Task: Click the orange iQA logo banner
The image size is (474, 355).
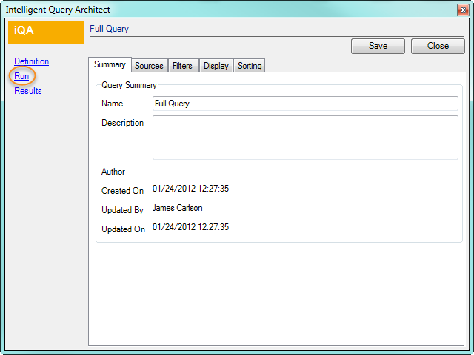Action: click(45, 32)
